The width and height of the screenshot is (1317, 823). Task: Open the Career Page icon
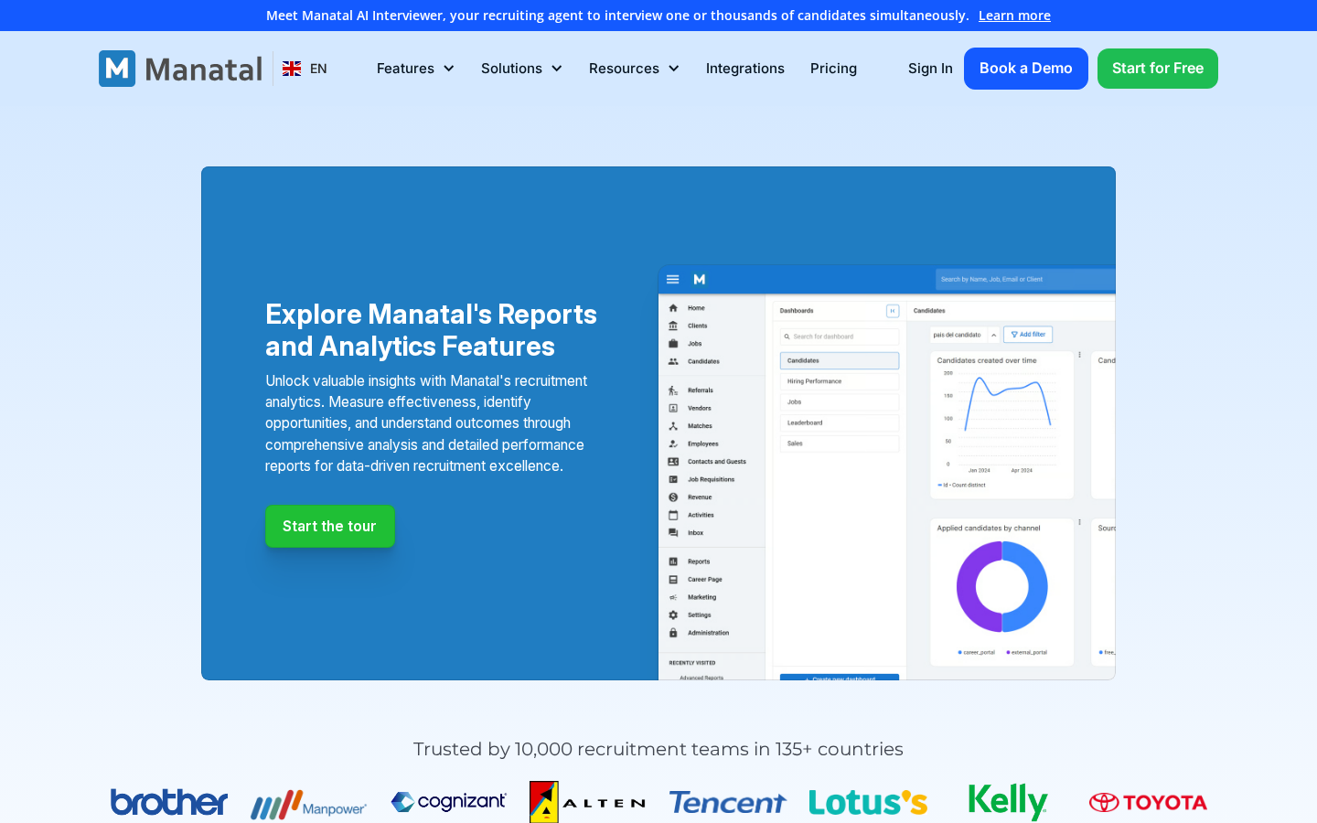pyautogui.click(x=673, y=580)
